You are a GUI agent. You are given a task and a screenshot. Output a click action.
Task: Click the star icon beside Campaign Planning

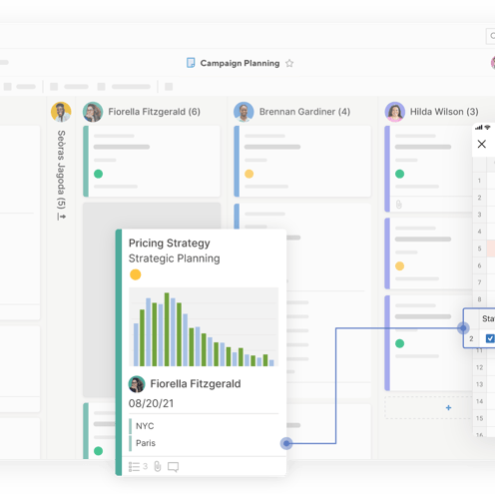pyautogui.click(x=289, y=63)
